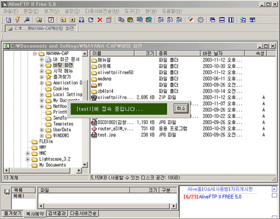Expand the Lightscape_3.2 folder node
This screenshot has height=219, width=280.
(28, 159)
